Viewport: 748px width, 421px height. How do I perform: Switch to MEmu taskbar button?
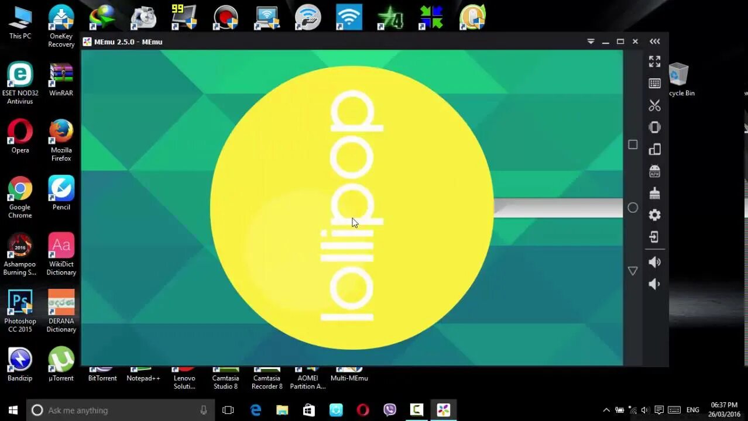pyautogui.click(x=444, y=410)
